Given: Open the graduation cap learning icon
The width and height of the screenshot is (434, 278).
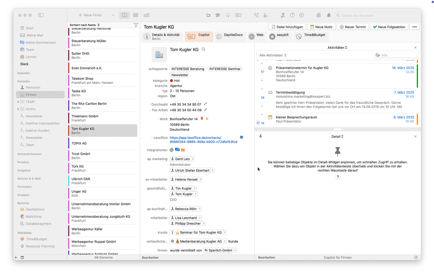Looking at the screenshot, I should [x=218, y=15].
